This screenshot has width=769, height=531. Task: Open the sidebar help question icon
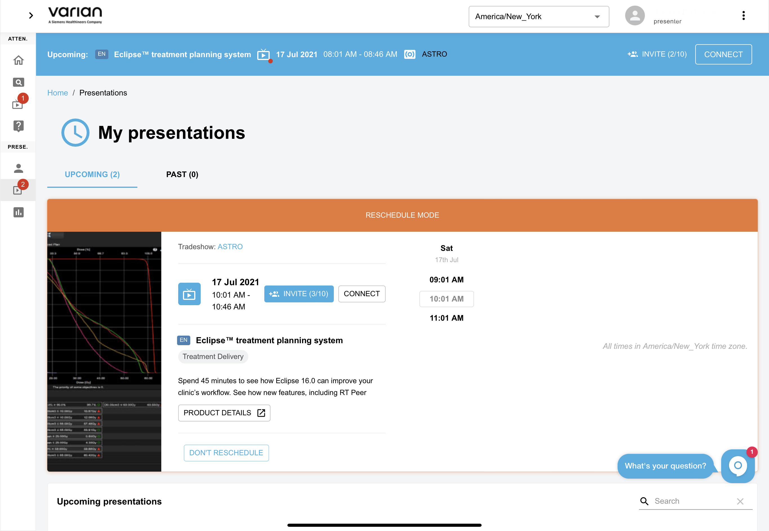[x=18, y=126]
